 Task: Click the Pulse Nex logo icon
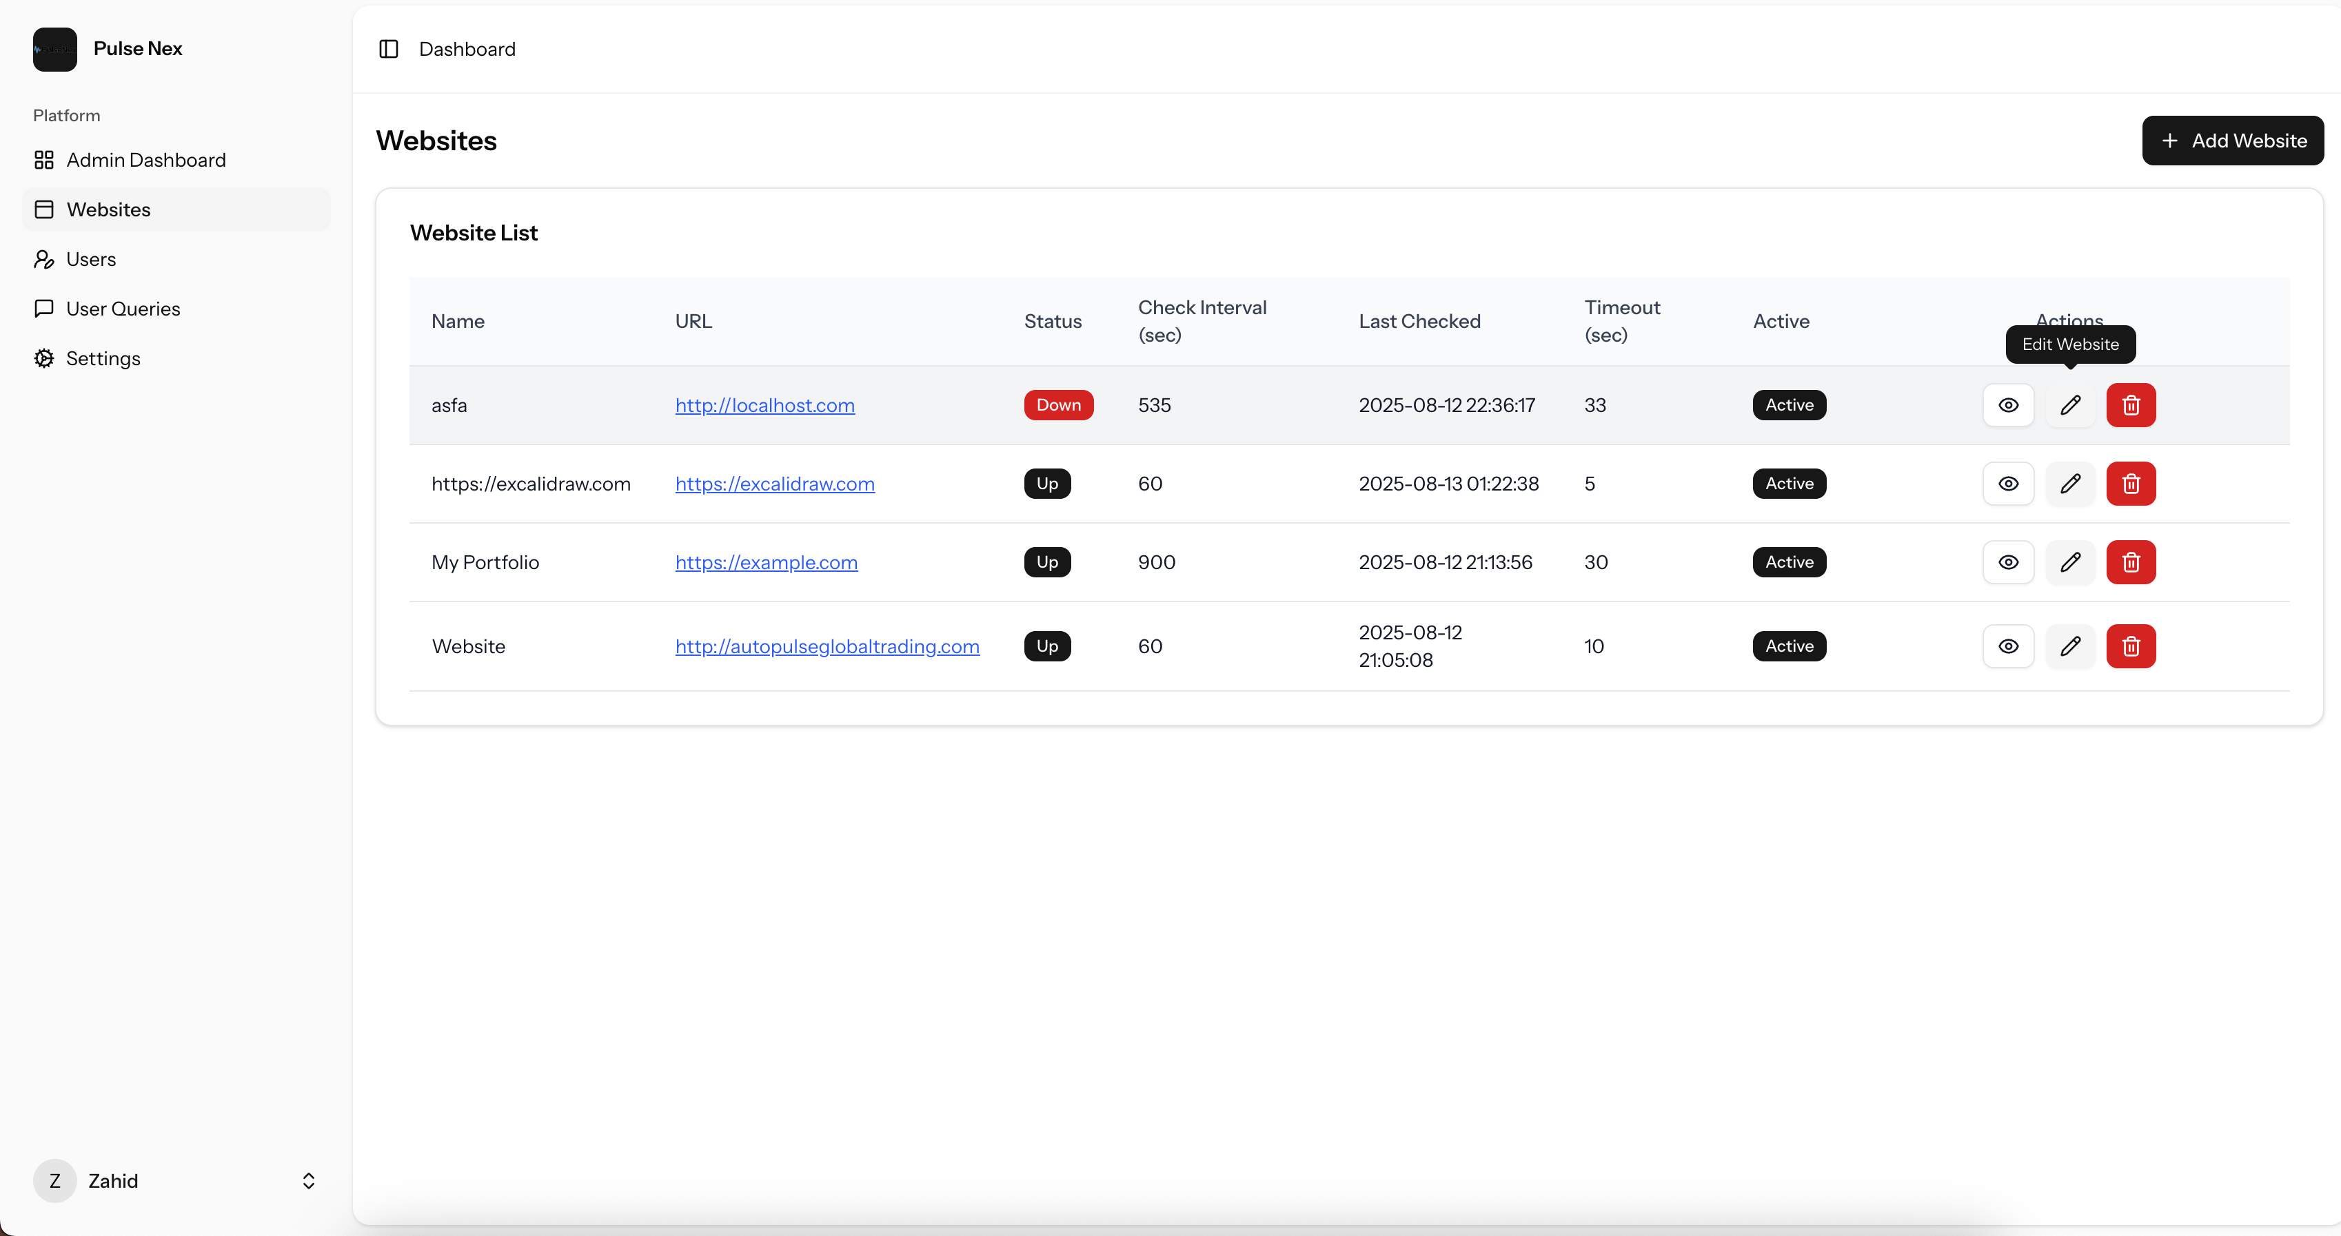pyautogui.click(x=54, y=49)
